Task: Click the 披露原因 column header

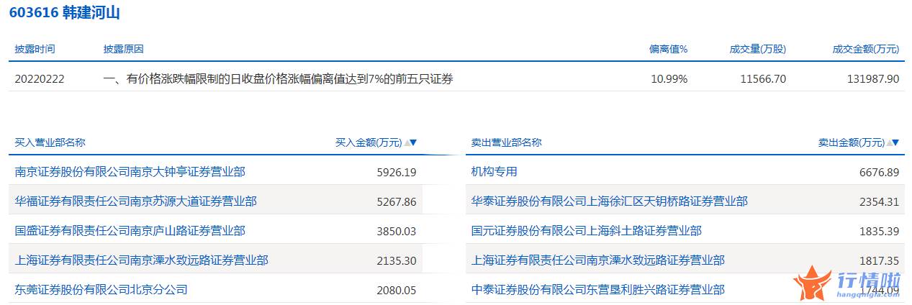Action: tap(123, 49)
